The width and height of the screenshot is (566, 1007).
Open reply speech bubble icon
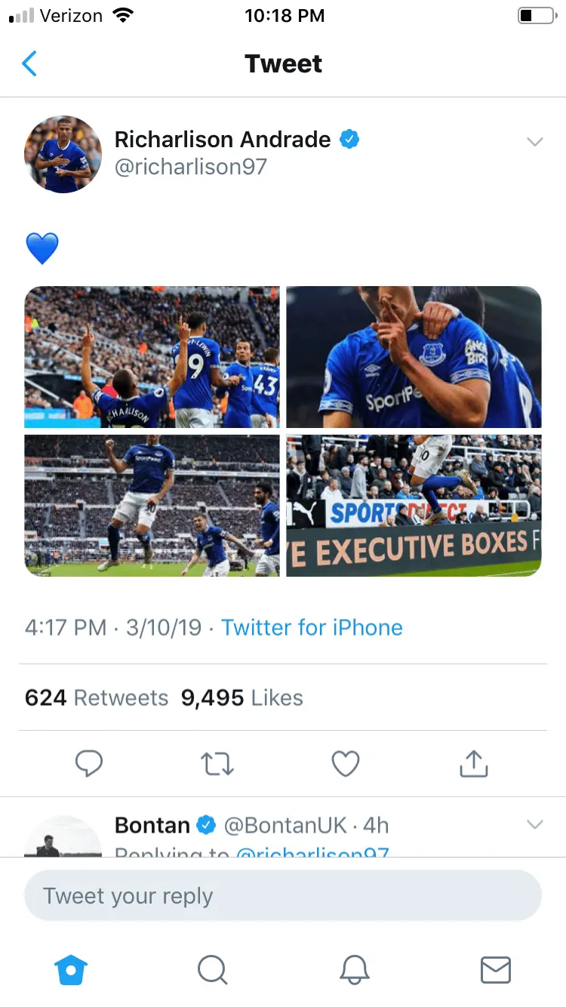89,764
